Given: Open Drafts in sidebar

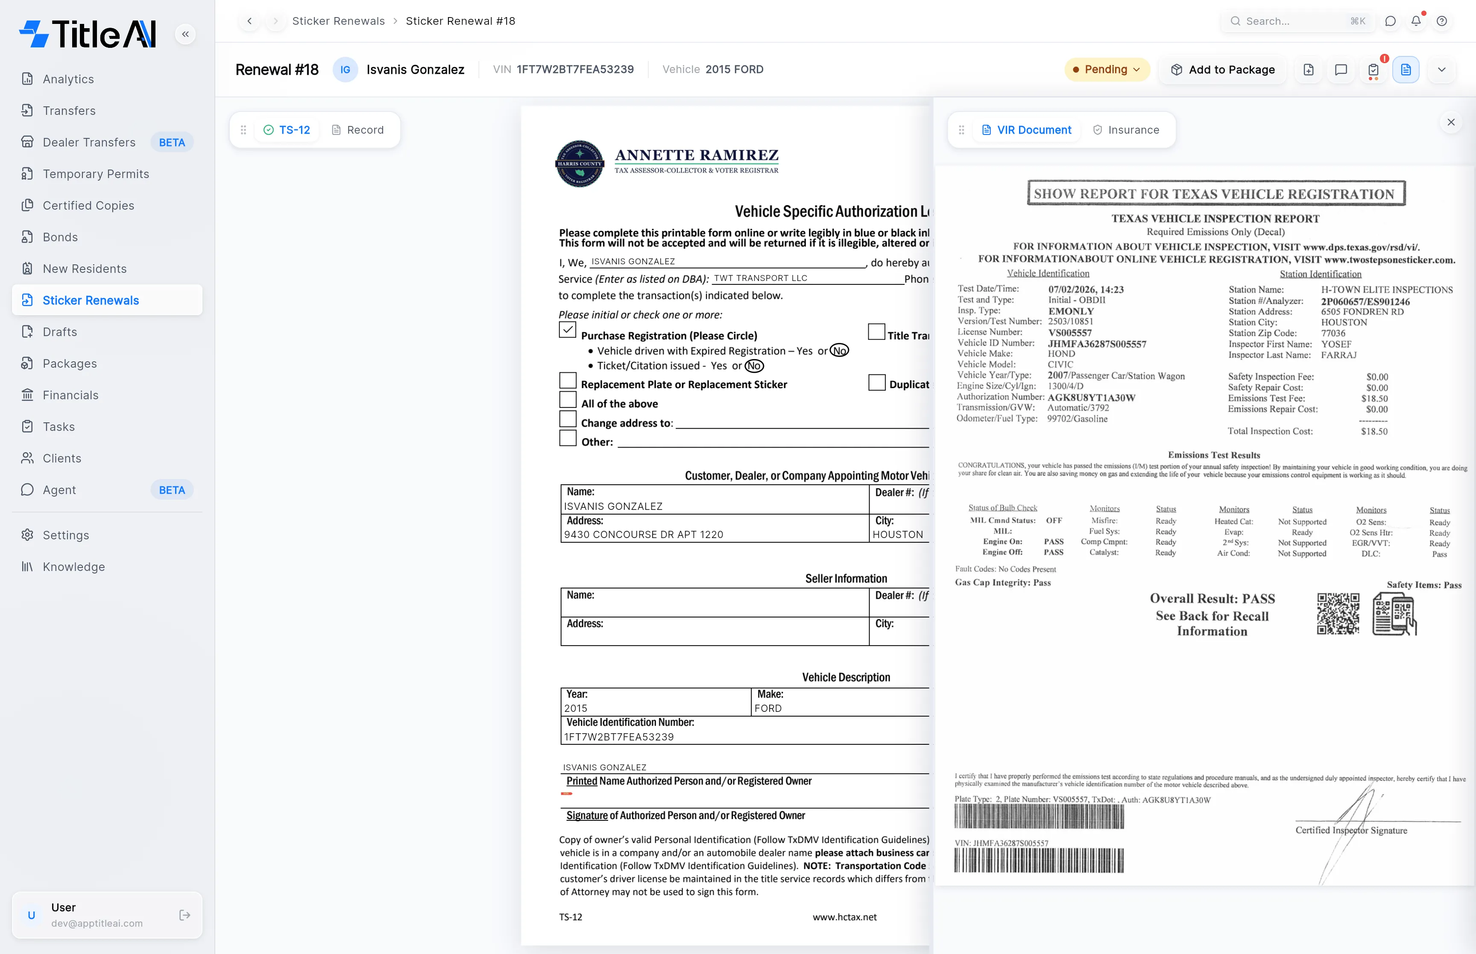Looking at the screenshot, I should coord(107,331).
